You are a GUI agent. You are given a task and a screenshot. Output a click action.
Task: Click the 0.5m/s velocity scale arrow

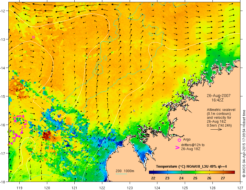coord(216,129)
